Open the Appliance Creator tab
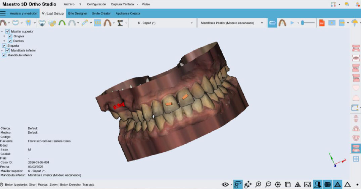 coord(128,13)
